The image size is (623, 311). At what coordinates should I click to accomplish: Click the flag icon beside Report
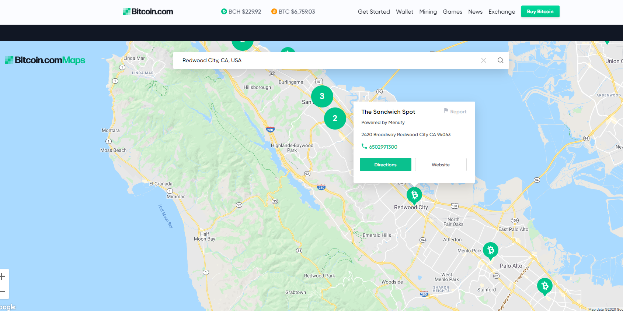click(446, 110)
